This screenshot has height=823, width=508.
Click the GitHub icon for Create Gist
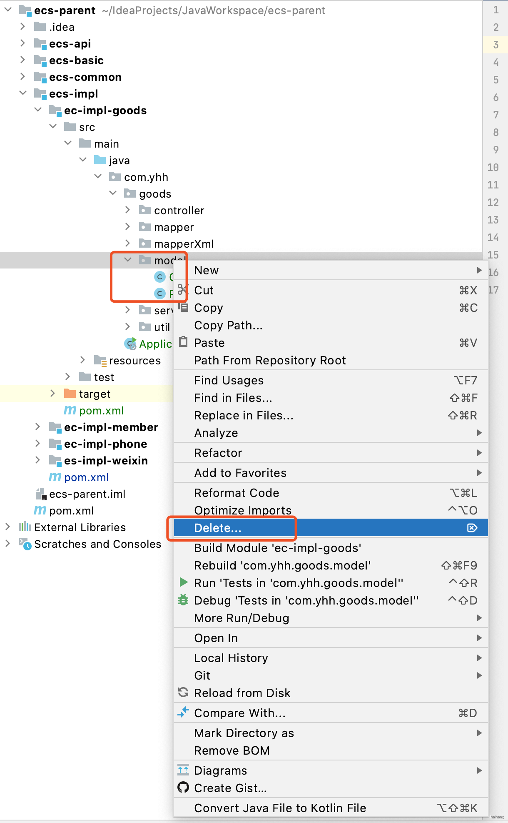click(183, 787)
